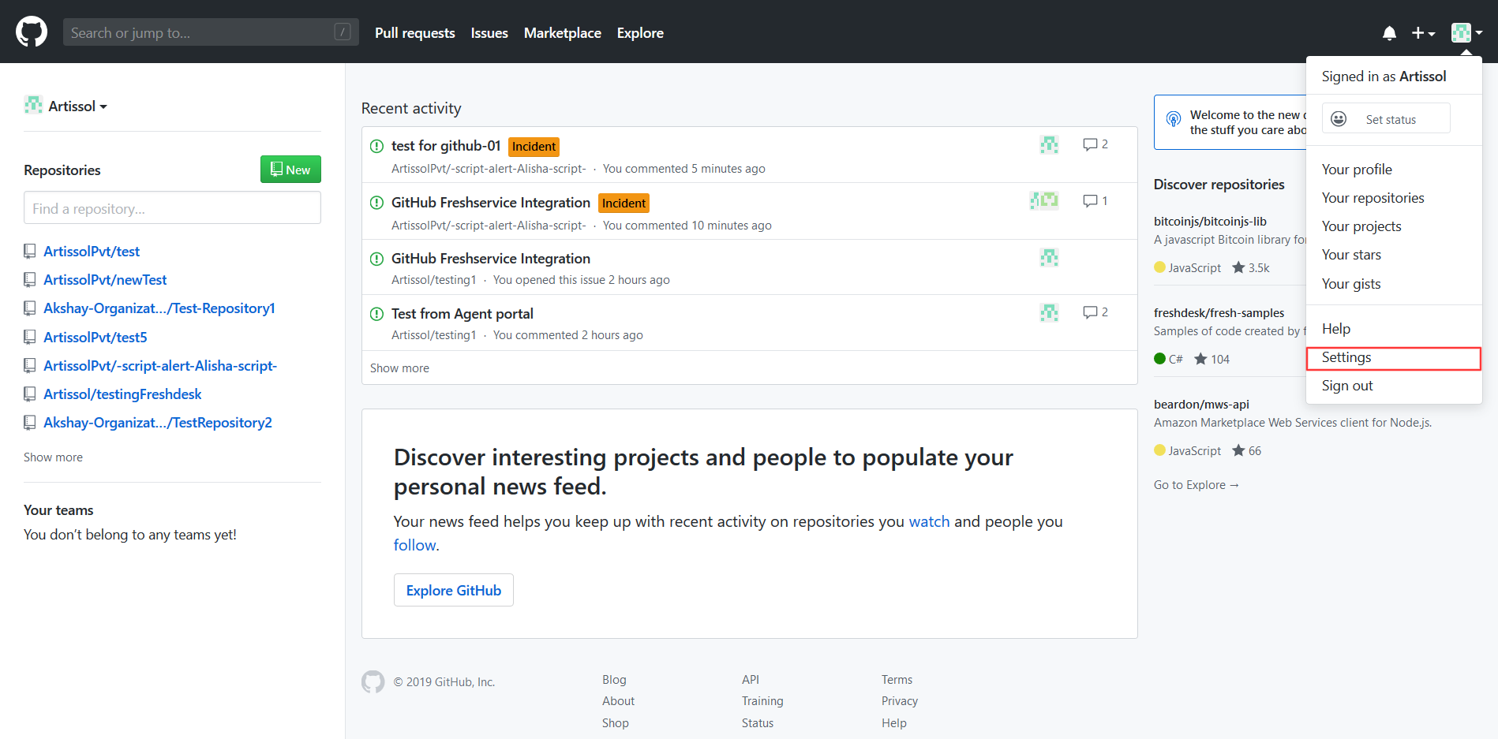
Task: Open Explore in top navigation
Action: (x=640, y=33)
